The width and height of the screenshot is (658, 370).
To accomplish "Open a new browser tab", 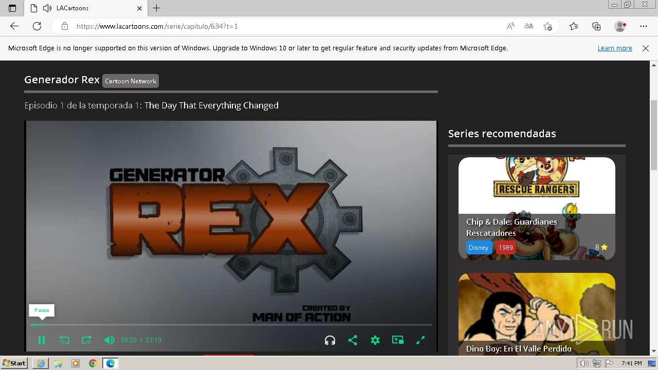I will (157, 8).
